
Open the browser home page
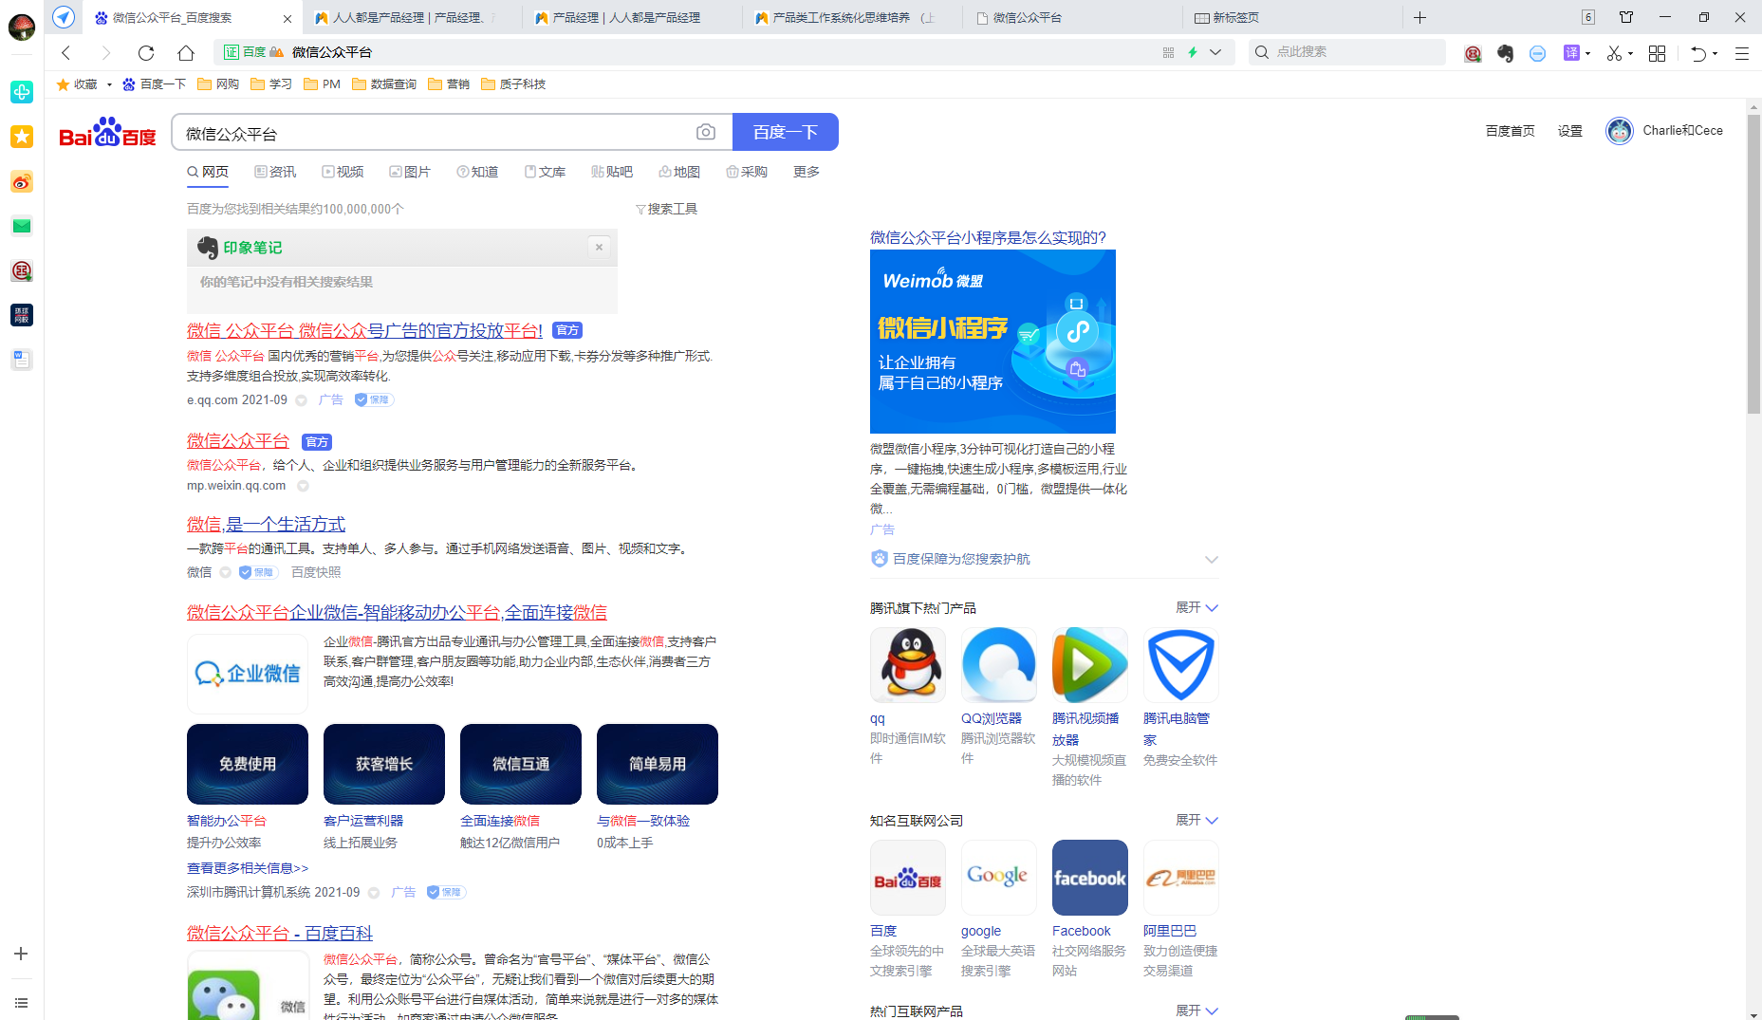(186, 53)
